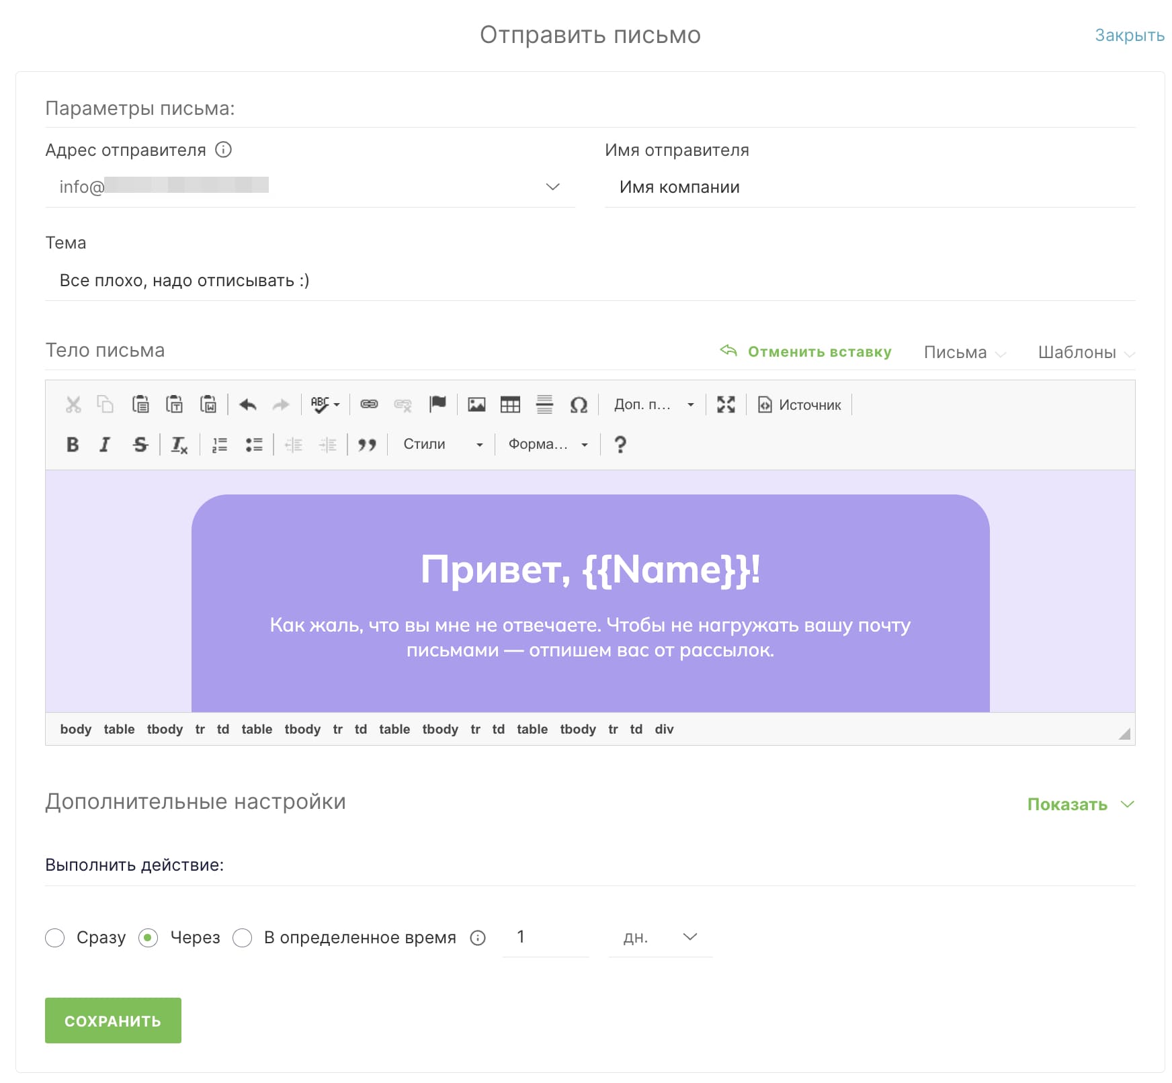
Task: Select the Через radio button
Action: pos(148,938)
